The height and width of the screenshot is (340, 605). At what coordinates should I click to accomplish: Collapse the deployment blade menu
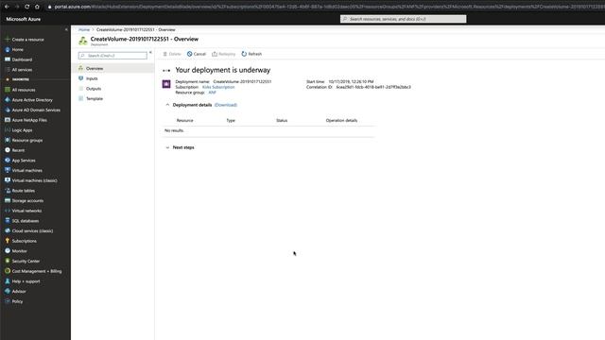(x=150, y=53)
